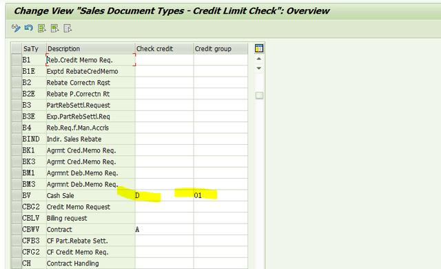Select row BIND using its row selector
The image size is (441, 269).
pyautogui.click(x=17, y=139)
